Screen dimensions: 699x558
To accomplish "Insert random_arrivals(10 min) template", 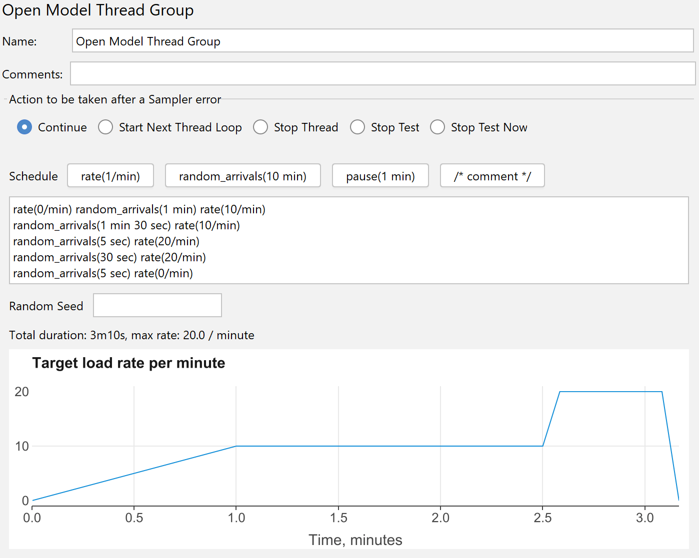I will 242,176.
